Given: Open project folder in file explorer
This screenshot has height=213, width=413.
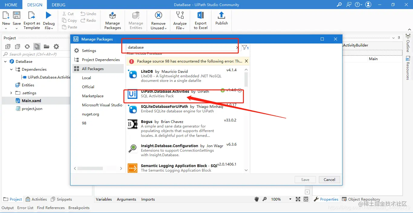Looking at the screenshot, I should click(46, 47).
